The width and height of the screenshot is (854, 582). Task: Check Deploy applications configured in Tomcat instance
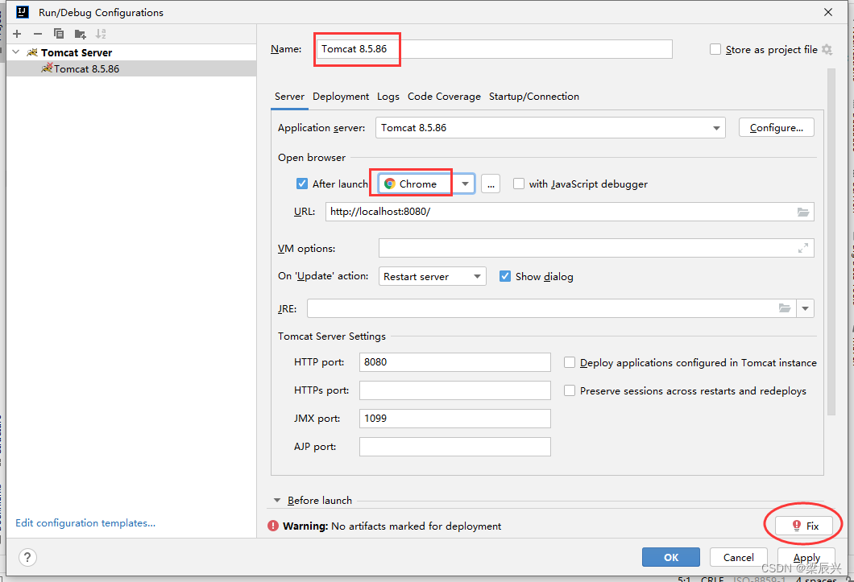tap(569, 362)
